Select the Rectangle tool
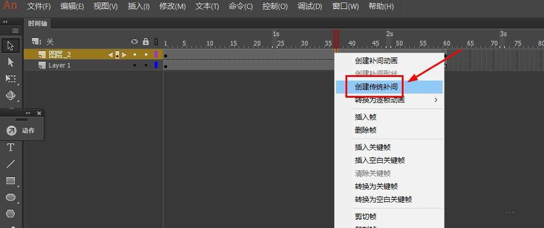544x228 pixels. (x=11, y=181)
